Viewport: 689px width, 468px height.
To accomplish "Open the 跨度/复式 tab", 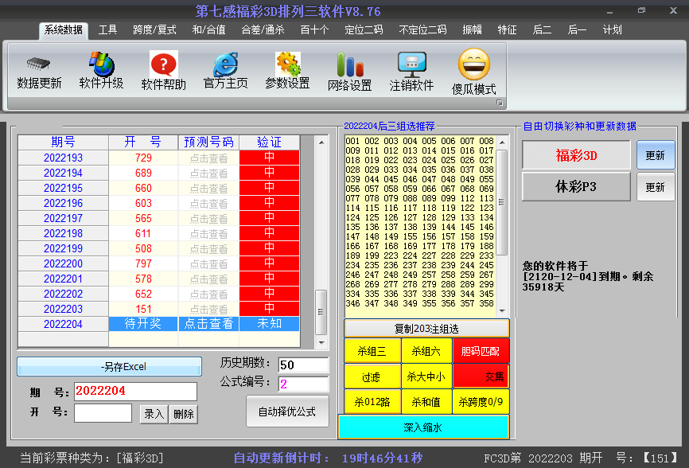I will [154, 30].
